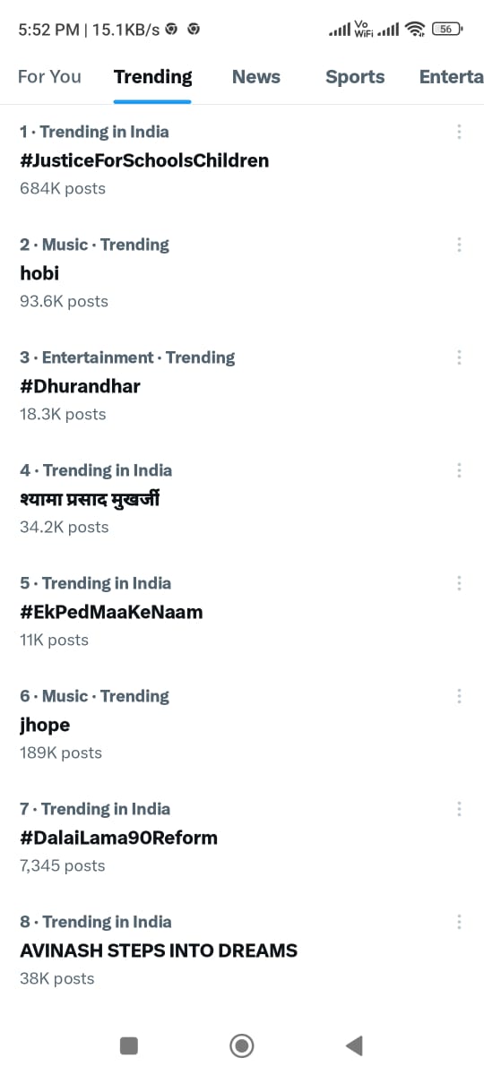Switch to the Entertainment tab
The width and height of the screenshot is (484, 1075).
click(452, 77)
